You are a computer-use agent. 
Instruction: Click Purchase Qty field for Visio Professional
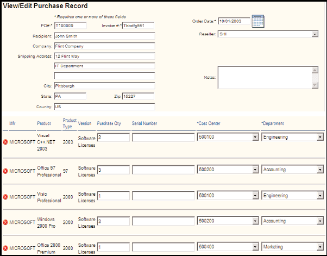(114, 196)
